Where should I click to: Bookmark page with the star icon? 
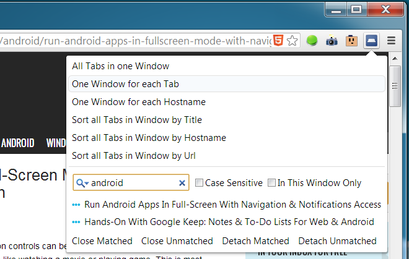point(292,41)
